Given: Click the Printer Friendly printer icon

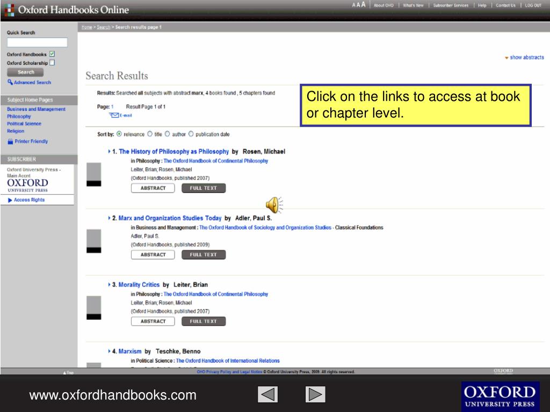Looking at the screenshot, I should tap(10, 142).
